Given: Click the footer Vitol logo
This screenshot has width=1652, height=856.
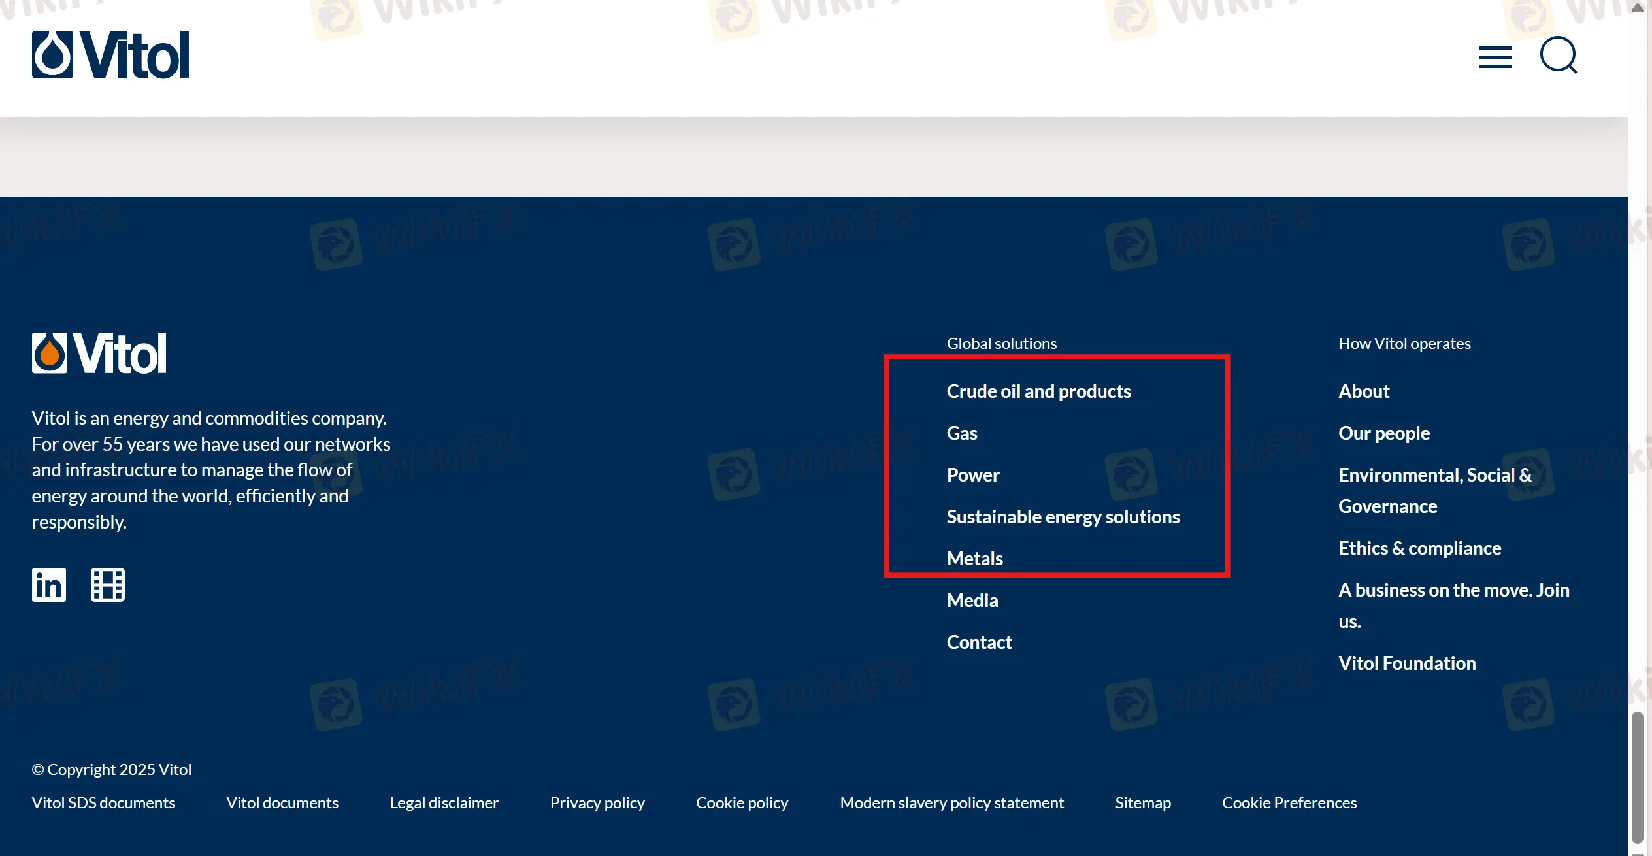Looking at the screenshot, I should [99, 354].
